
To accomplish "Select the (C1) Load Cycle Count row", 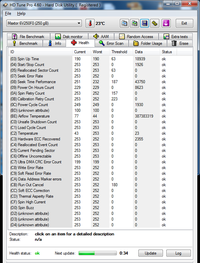I will [x=100, y=128].
